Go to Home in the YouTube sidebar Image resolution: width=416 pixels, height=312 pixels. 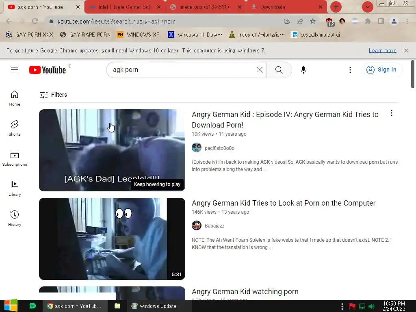tap(15, 98)
